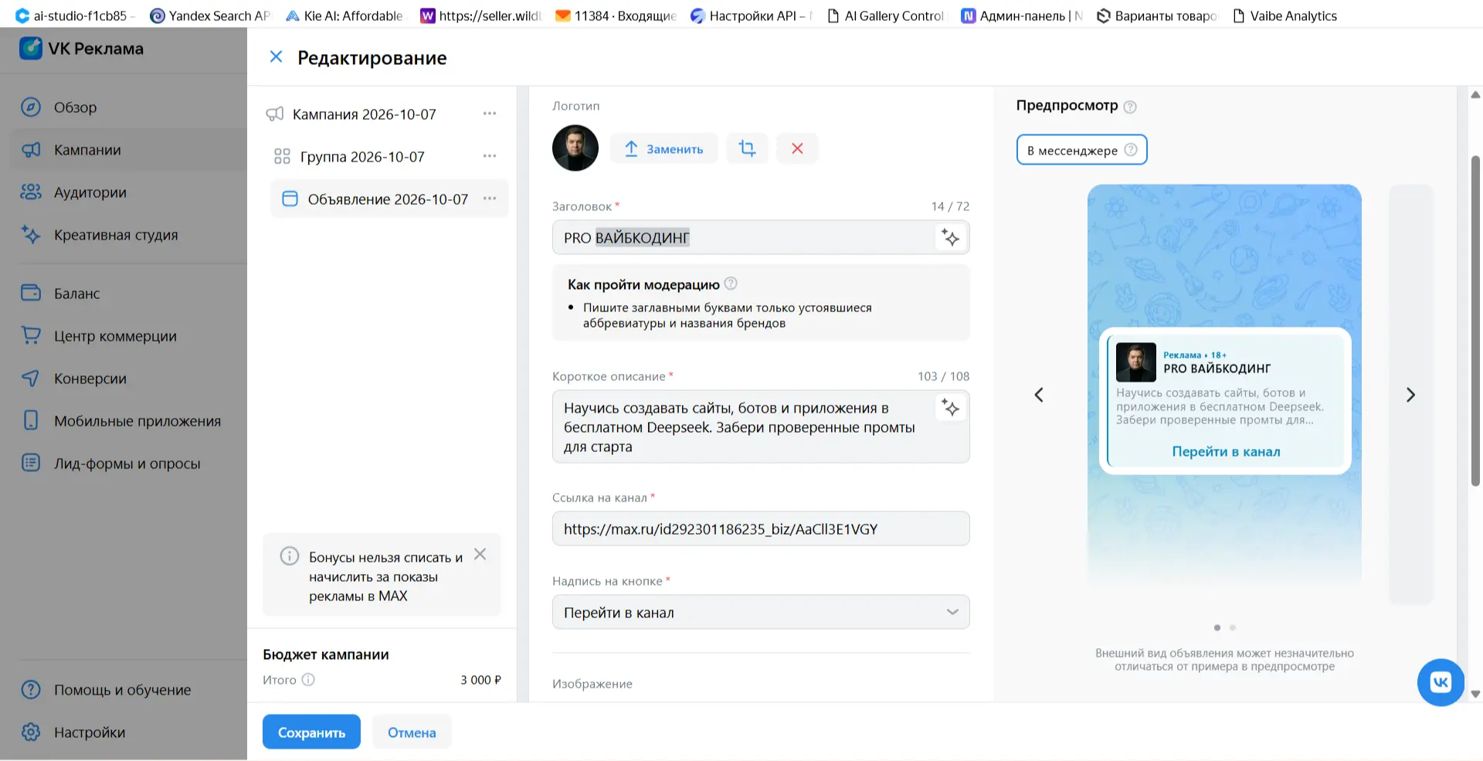Select the В мессенджере preview option
Viewport: 1483px width, 761px height.
click(x=1081, y=150)
